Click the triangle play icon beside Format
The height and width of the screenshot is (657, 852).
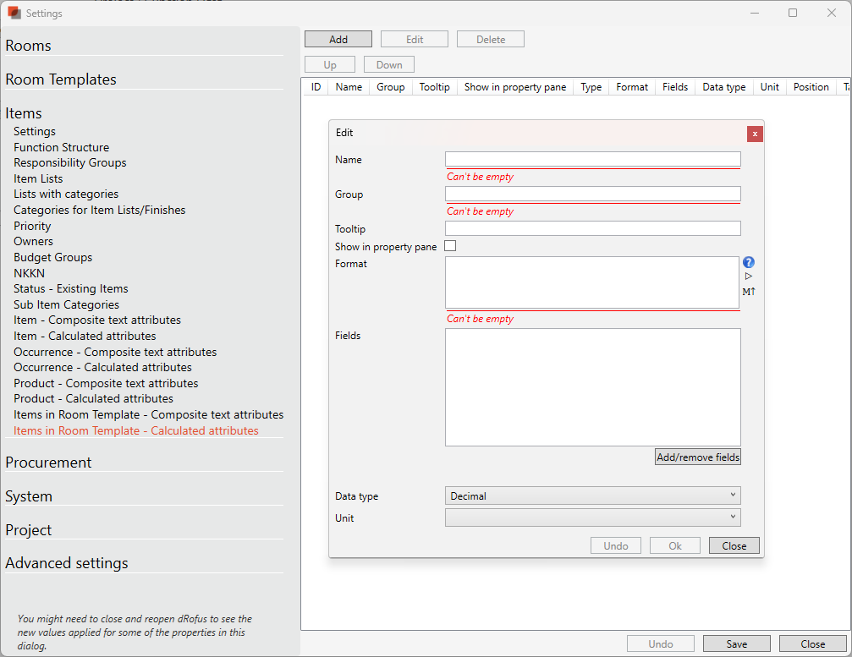click(749, 276)
